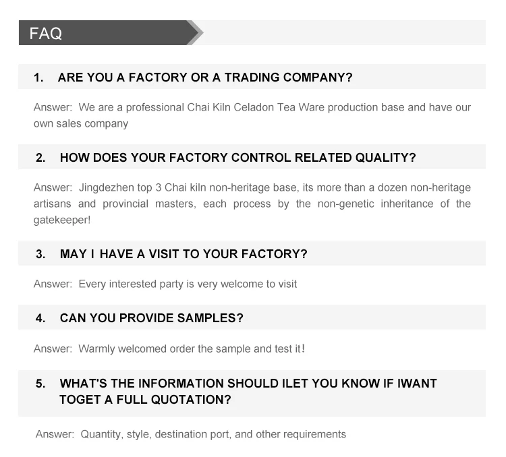The image size is (506, 457).
Task: Click the number '4.' beside the samples question
Action: (x=40, y=317)
